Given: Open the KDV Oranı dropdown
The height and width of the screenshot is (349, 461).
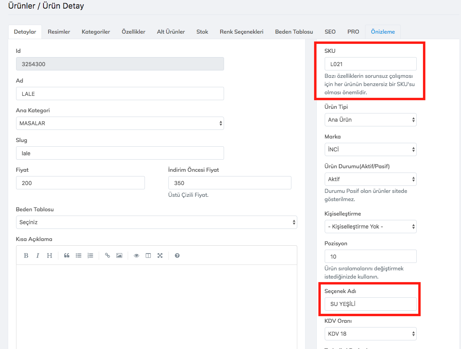Looking at the screenshot, I should 370,334.
